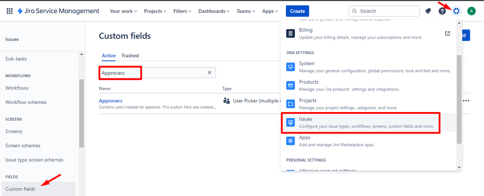
Task: Select Apps in the Jira settings menu
Action: [369, 141]
